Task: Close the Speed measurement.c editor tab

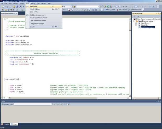Action: pyautogui.click(x=16, y=14)
